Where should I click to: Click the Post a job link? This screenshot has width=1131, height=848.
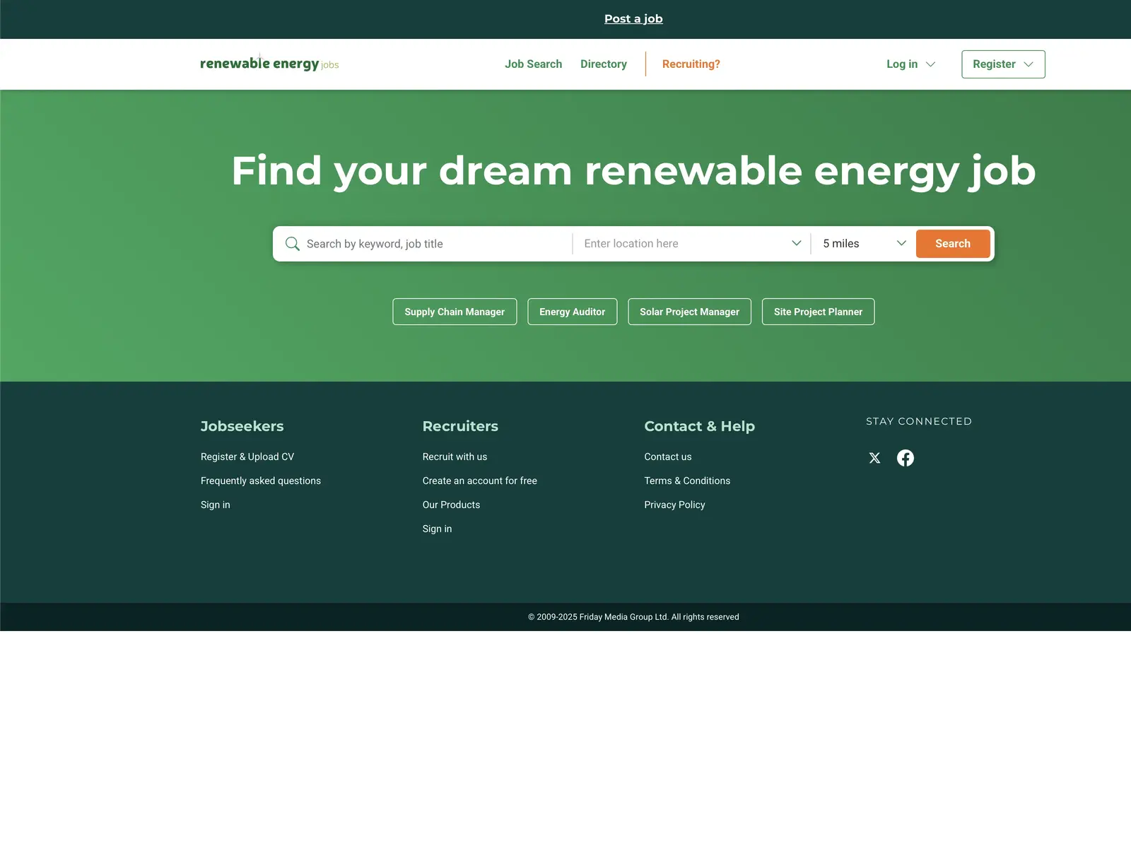[633, 19]
